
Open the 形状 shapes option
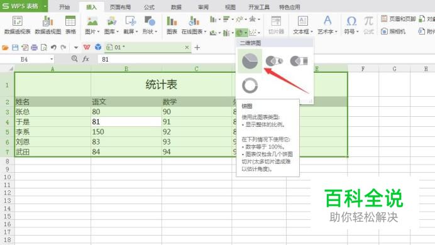[150, 25]
